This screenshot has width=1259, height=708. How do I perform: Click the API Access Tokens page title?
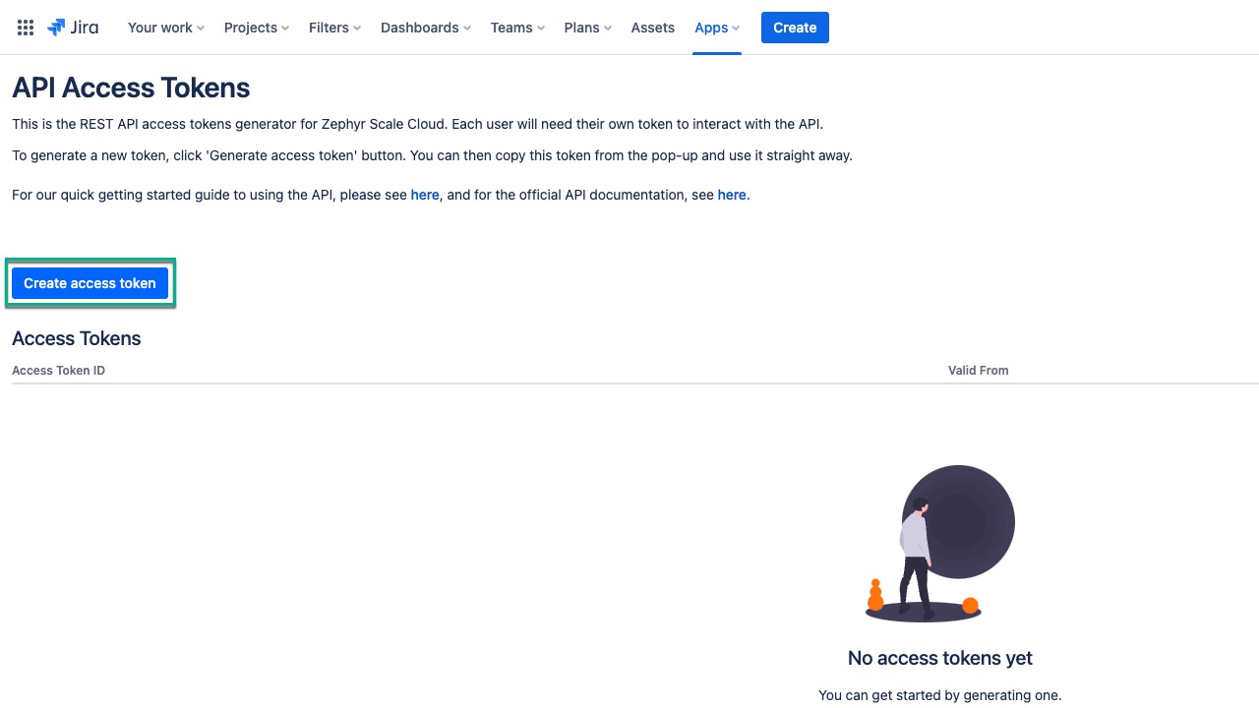[130, 88]
